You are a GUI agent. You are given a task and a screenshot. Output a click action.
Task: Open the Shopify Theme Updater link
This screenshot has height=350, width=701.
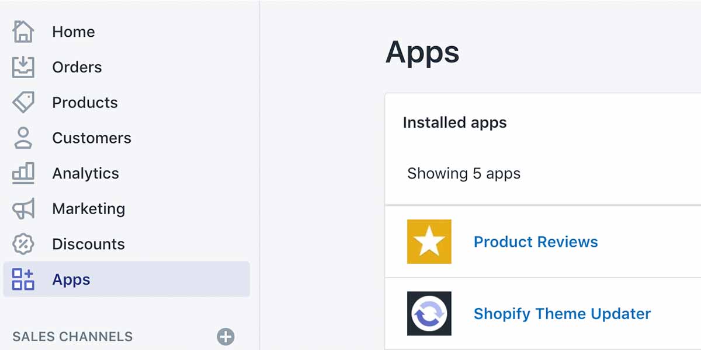[562, 314]
